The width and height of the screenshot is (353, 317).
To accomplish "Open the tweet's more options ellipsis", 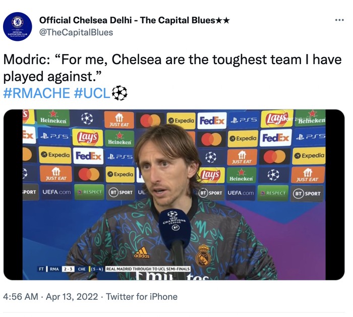I will tap(339, 20).
